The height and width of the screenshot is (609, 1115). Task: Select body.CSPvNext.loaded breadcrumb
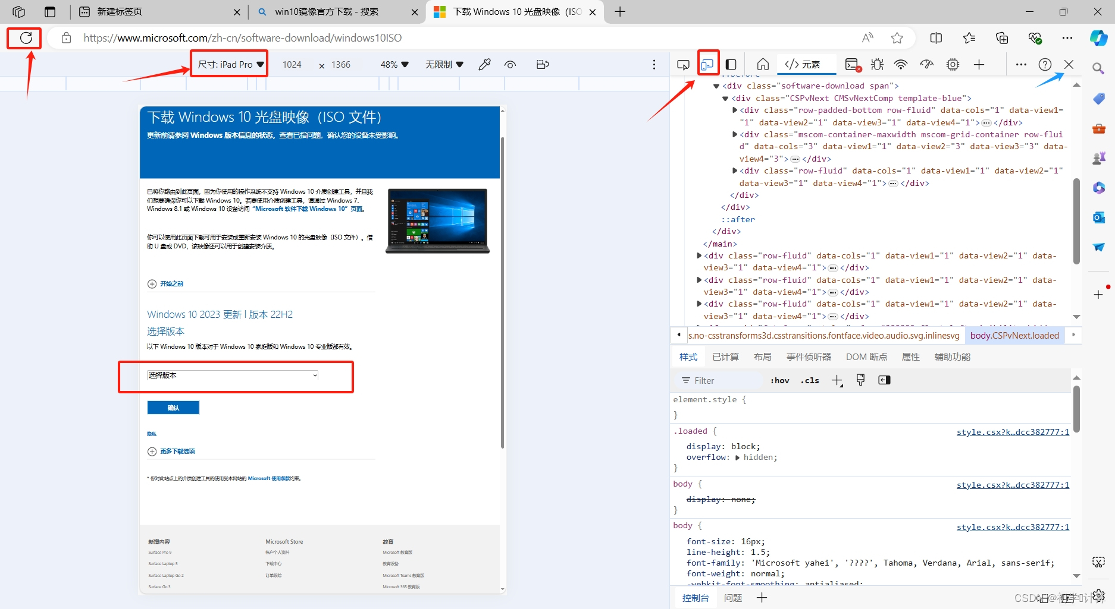point(1014,335)
